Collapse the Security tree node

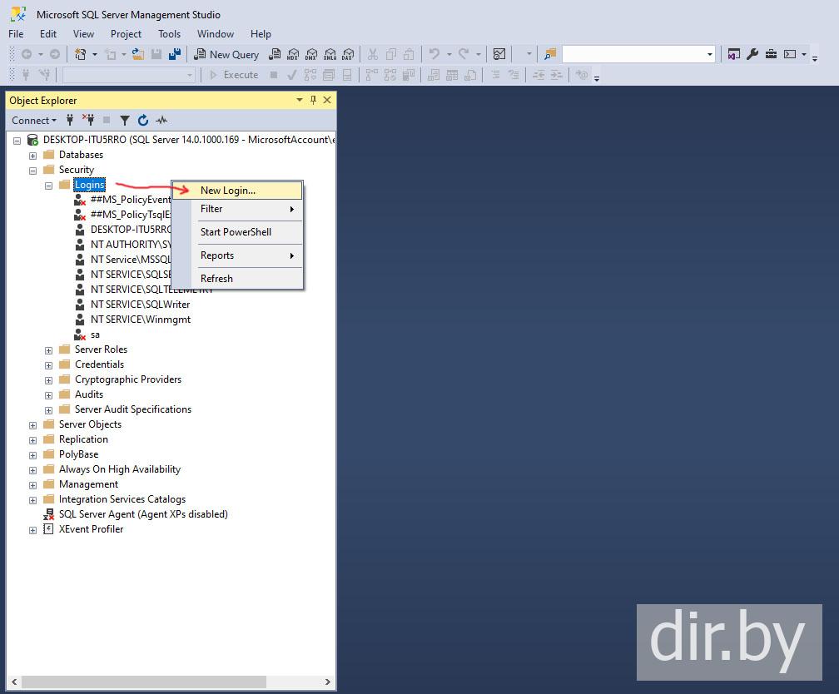tap(33, 171)
